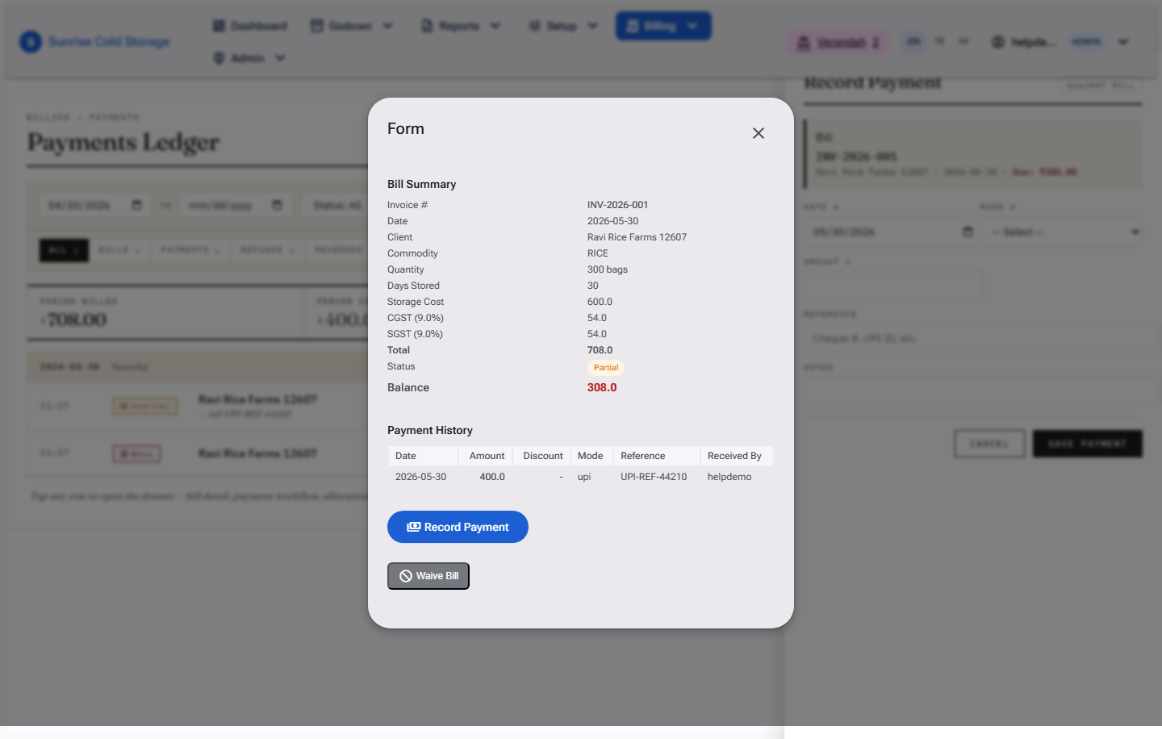Expand the user account chevron
Image resolution: width=1162 pixels, height=739 pixels.
pos(1123,42)
